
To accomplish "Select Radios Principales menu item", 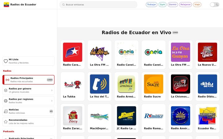I will tap(28, 80).
